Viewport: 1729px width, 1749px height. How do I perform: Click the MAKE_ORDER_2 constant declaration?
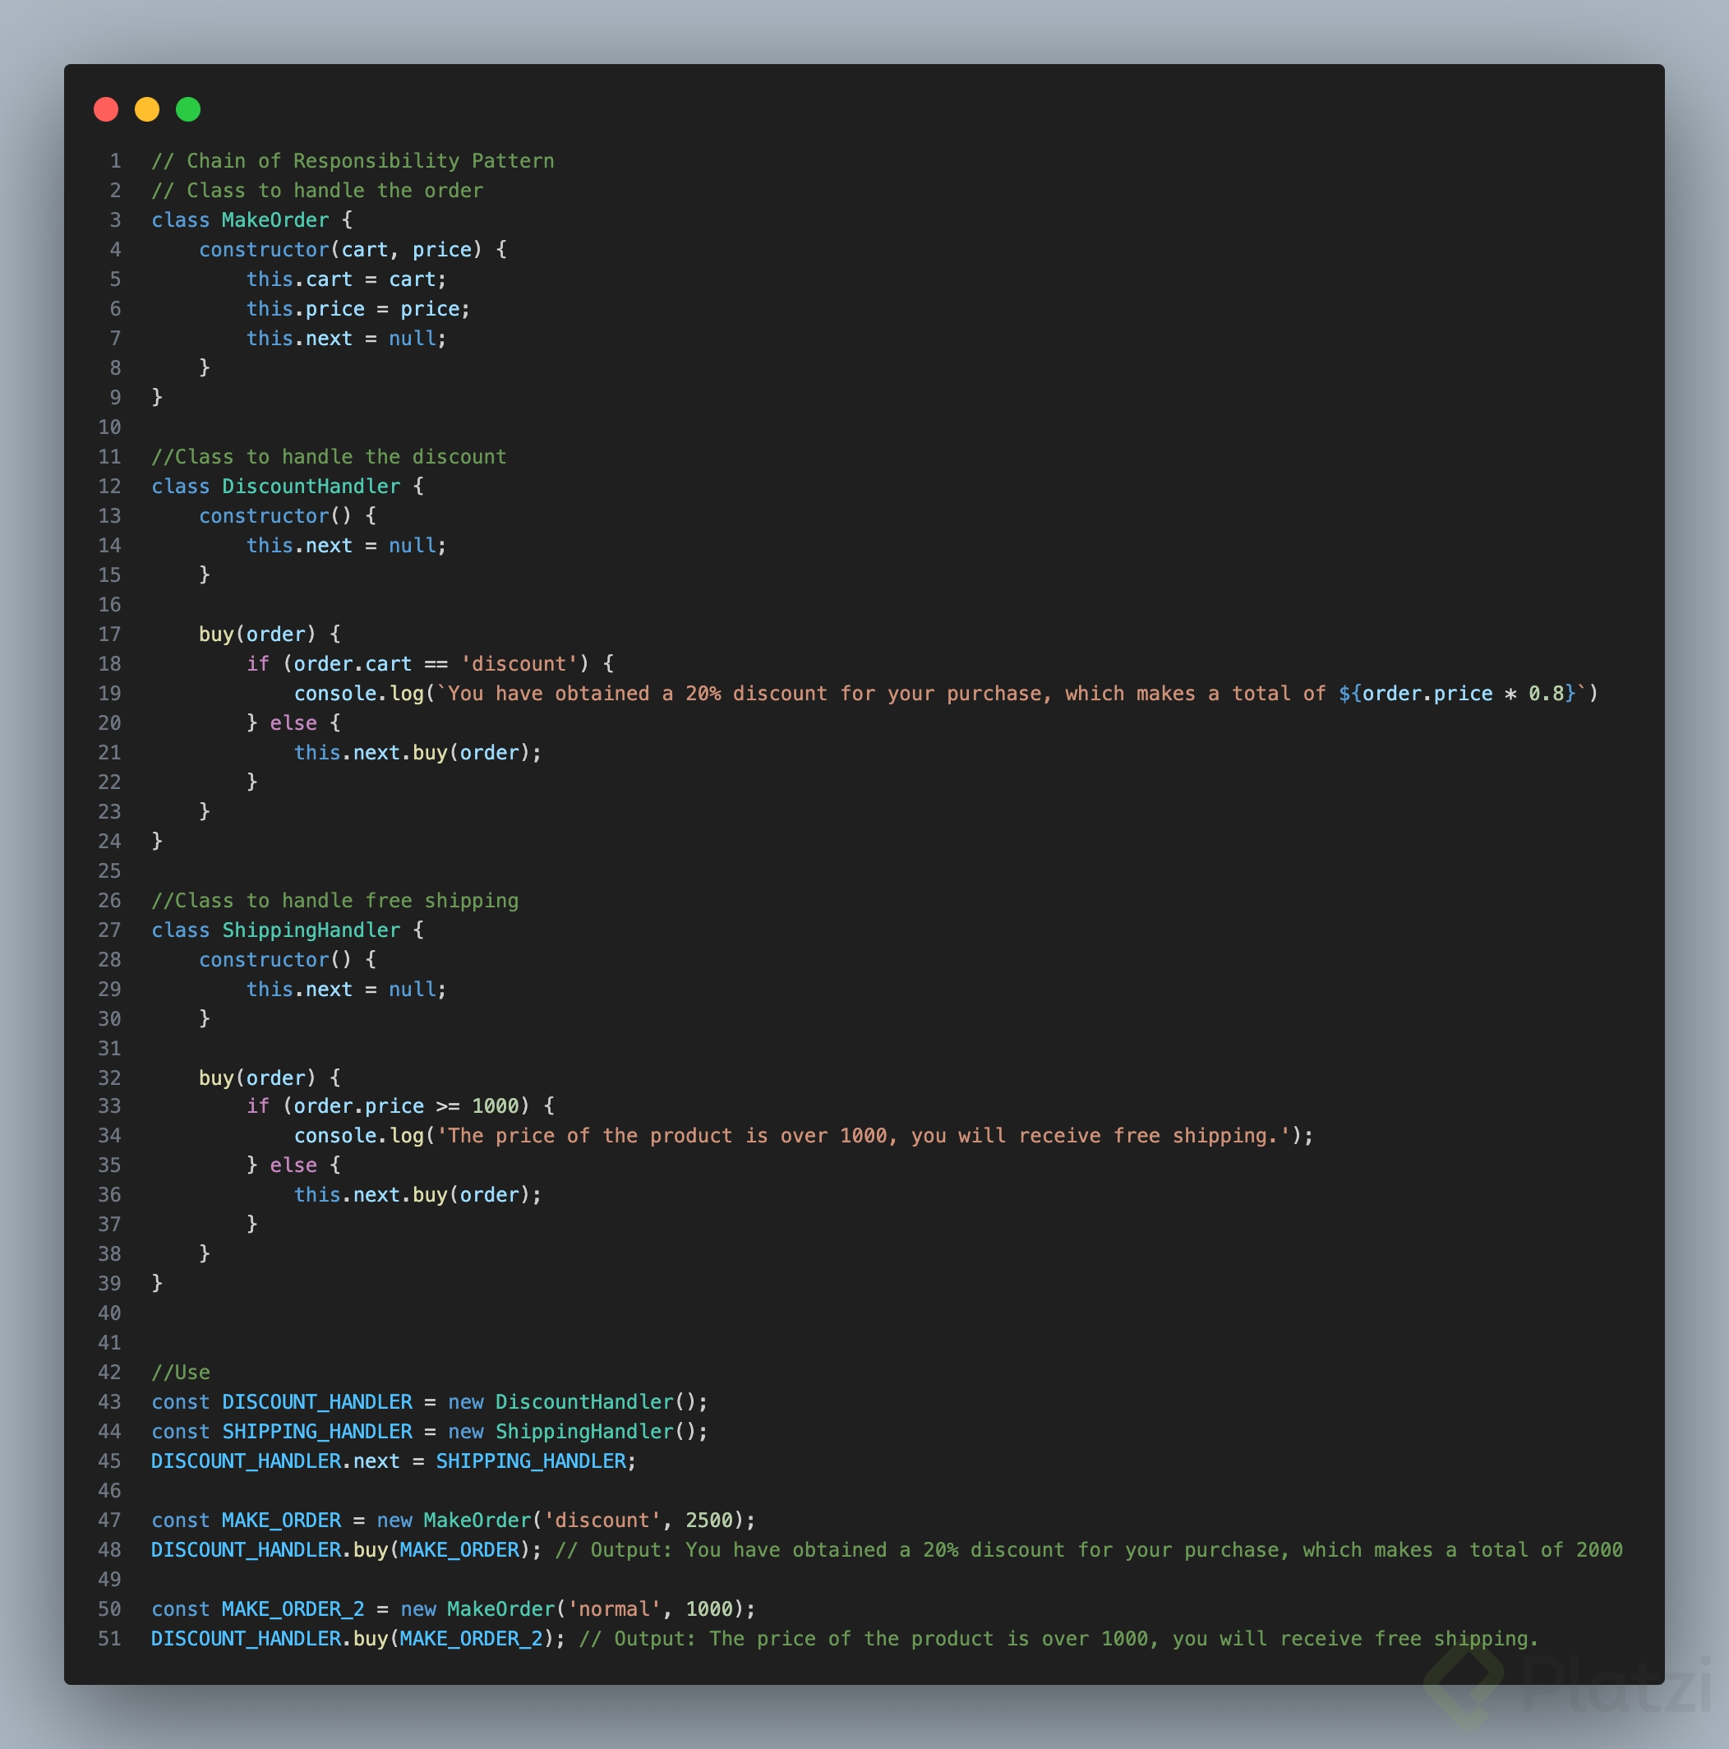[x=293, y=1608]
